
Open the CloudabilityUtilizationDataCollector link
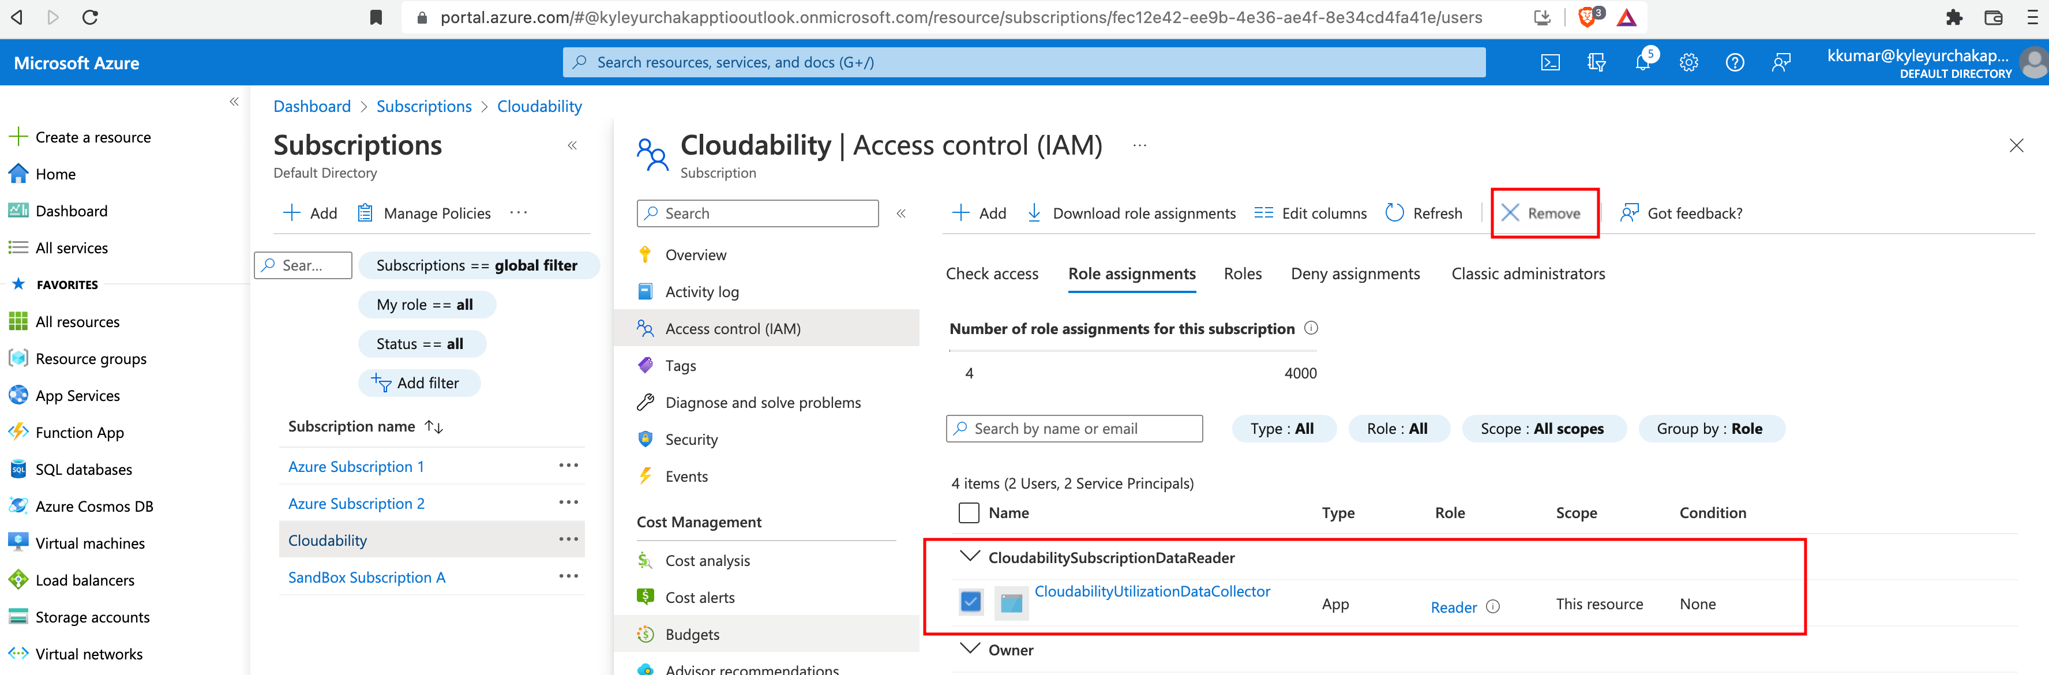1152,591
